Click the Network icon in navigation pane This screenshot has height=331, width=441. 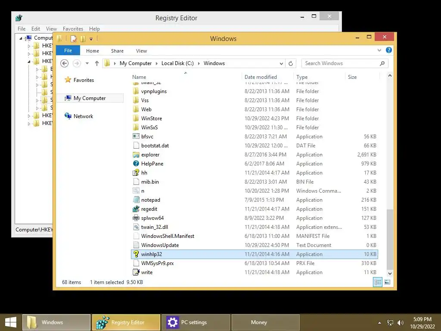(68, 116)
